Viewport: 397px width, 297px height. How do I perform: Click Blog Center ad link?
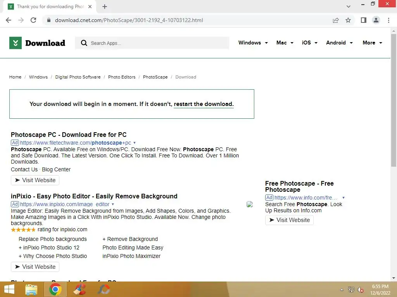coord(56,169)
